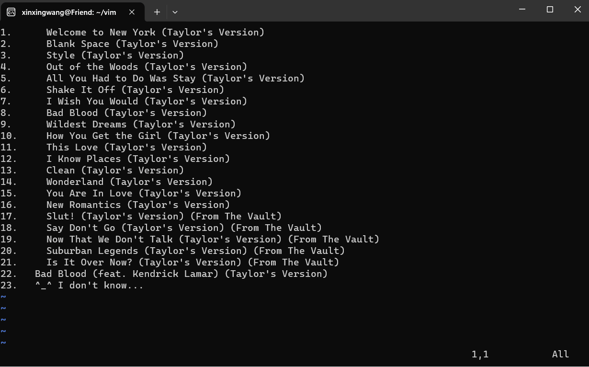Click the cursor position indicator 1,1
The height and width of the screenshot is (367, 589).
click(480, 354)
